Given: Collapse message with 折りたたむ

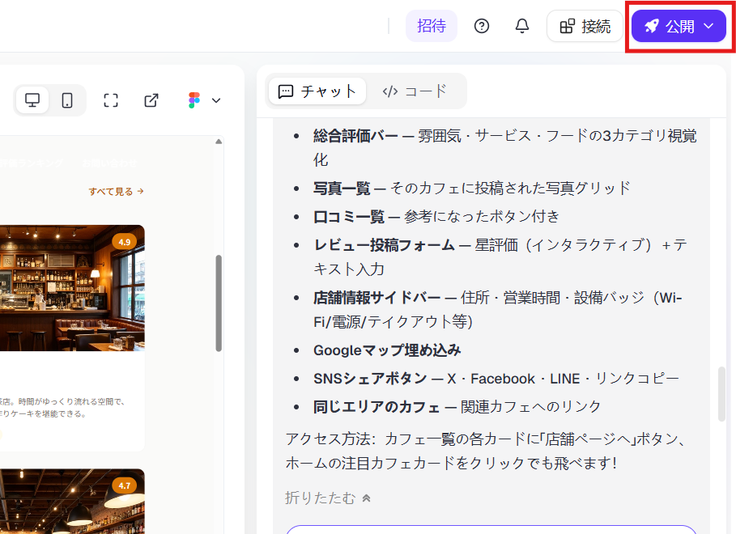Looking at the screenshot, I should coord(328,498).
